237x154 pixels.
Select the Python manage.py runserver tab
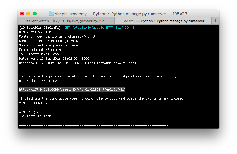coord(163,21)
